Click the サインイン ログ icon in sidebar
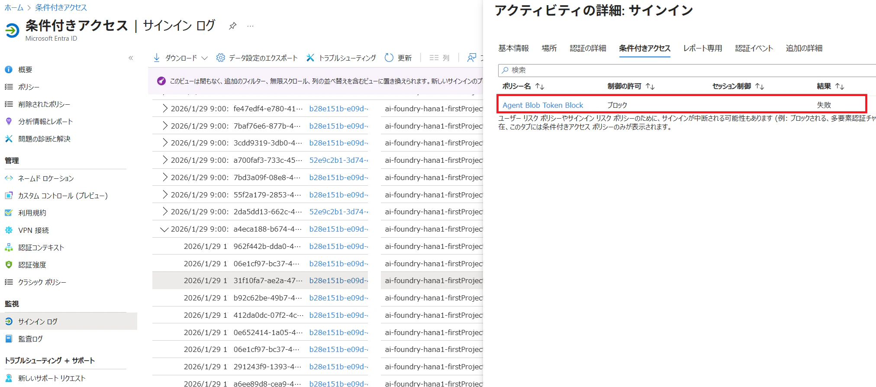The width and height of the screenshot is (876, 387). click(x=9, y=321)
